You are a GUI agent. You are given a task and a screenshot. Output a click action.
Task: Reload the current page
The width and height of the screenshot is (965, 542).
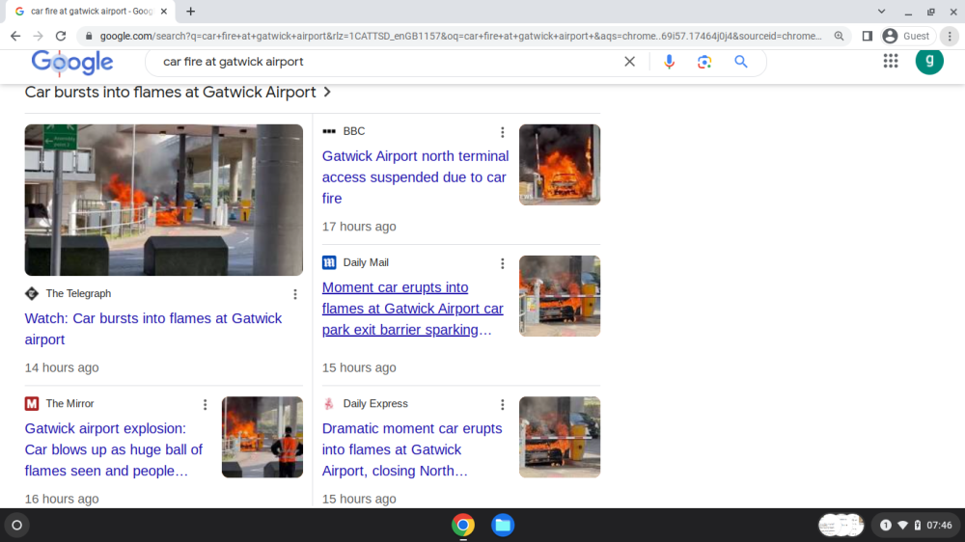click(60, 37)
